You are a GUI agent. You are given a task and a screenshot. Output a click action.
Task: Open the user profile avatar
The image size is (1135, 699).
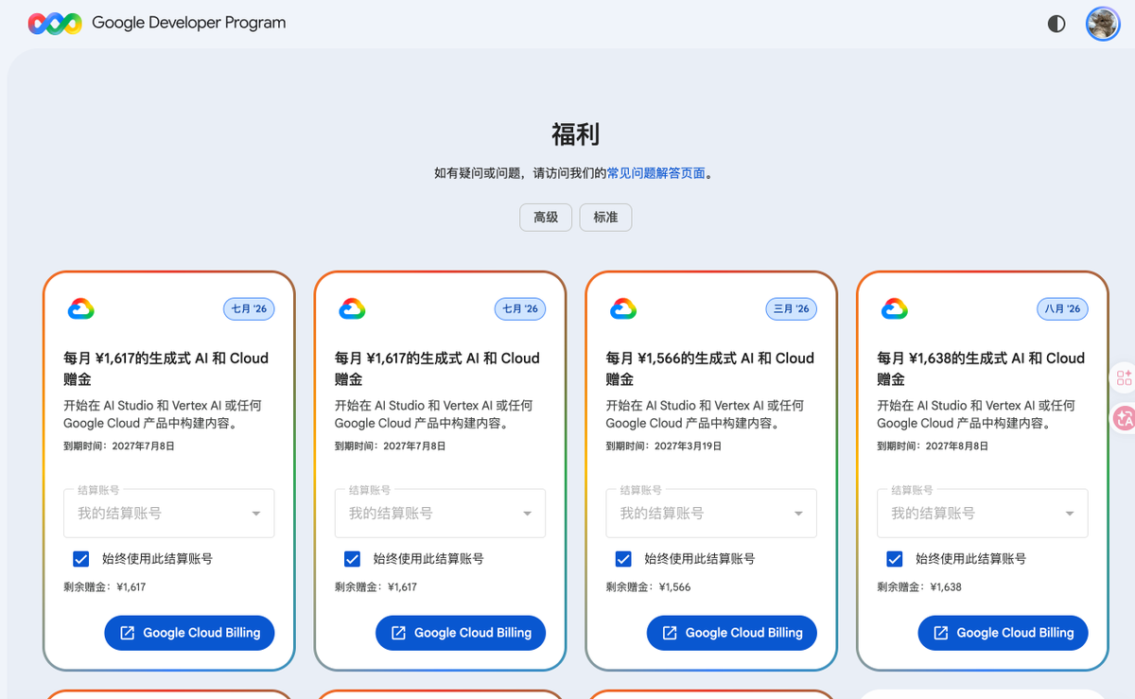pyautogui.click(x=1102, y=24)
